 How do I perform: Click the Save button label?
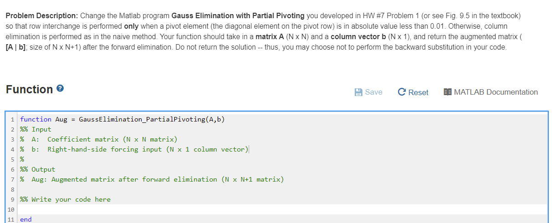[373, 92]
